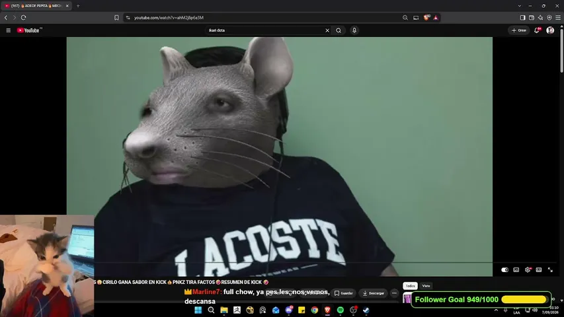Screen dimensions: 564x317
Task: Toggle the autoplay switch in the player
Action: coord(504,270)
